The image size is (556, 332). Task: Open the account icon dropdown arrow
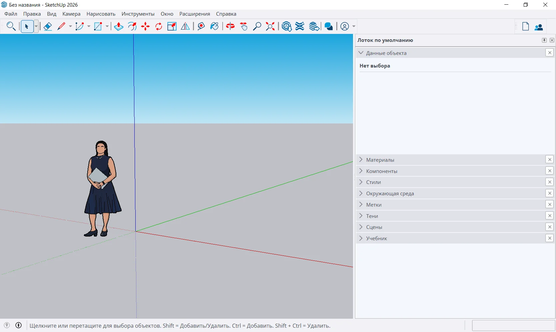pyautogui.click(x=354, y=26)
